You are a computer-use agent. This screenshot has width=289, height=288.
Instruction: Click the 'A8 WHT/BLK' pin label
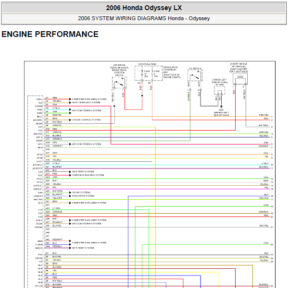54,122
